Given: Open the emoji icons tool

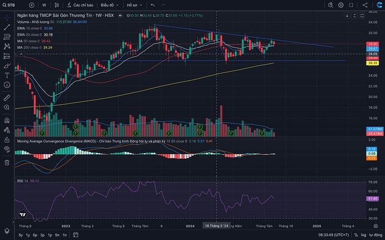Looking at the screenshot, I should [x=7, y=85].
